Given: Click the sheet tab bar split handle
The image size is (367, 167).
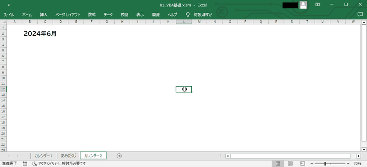Looking at the screenshot, I should (x=221, y=156).
